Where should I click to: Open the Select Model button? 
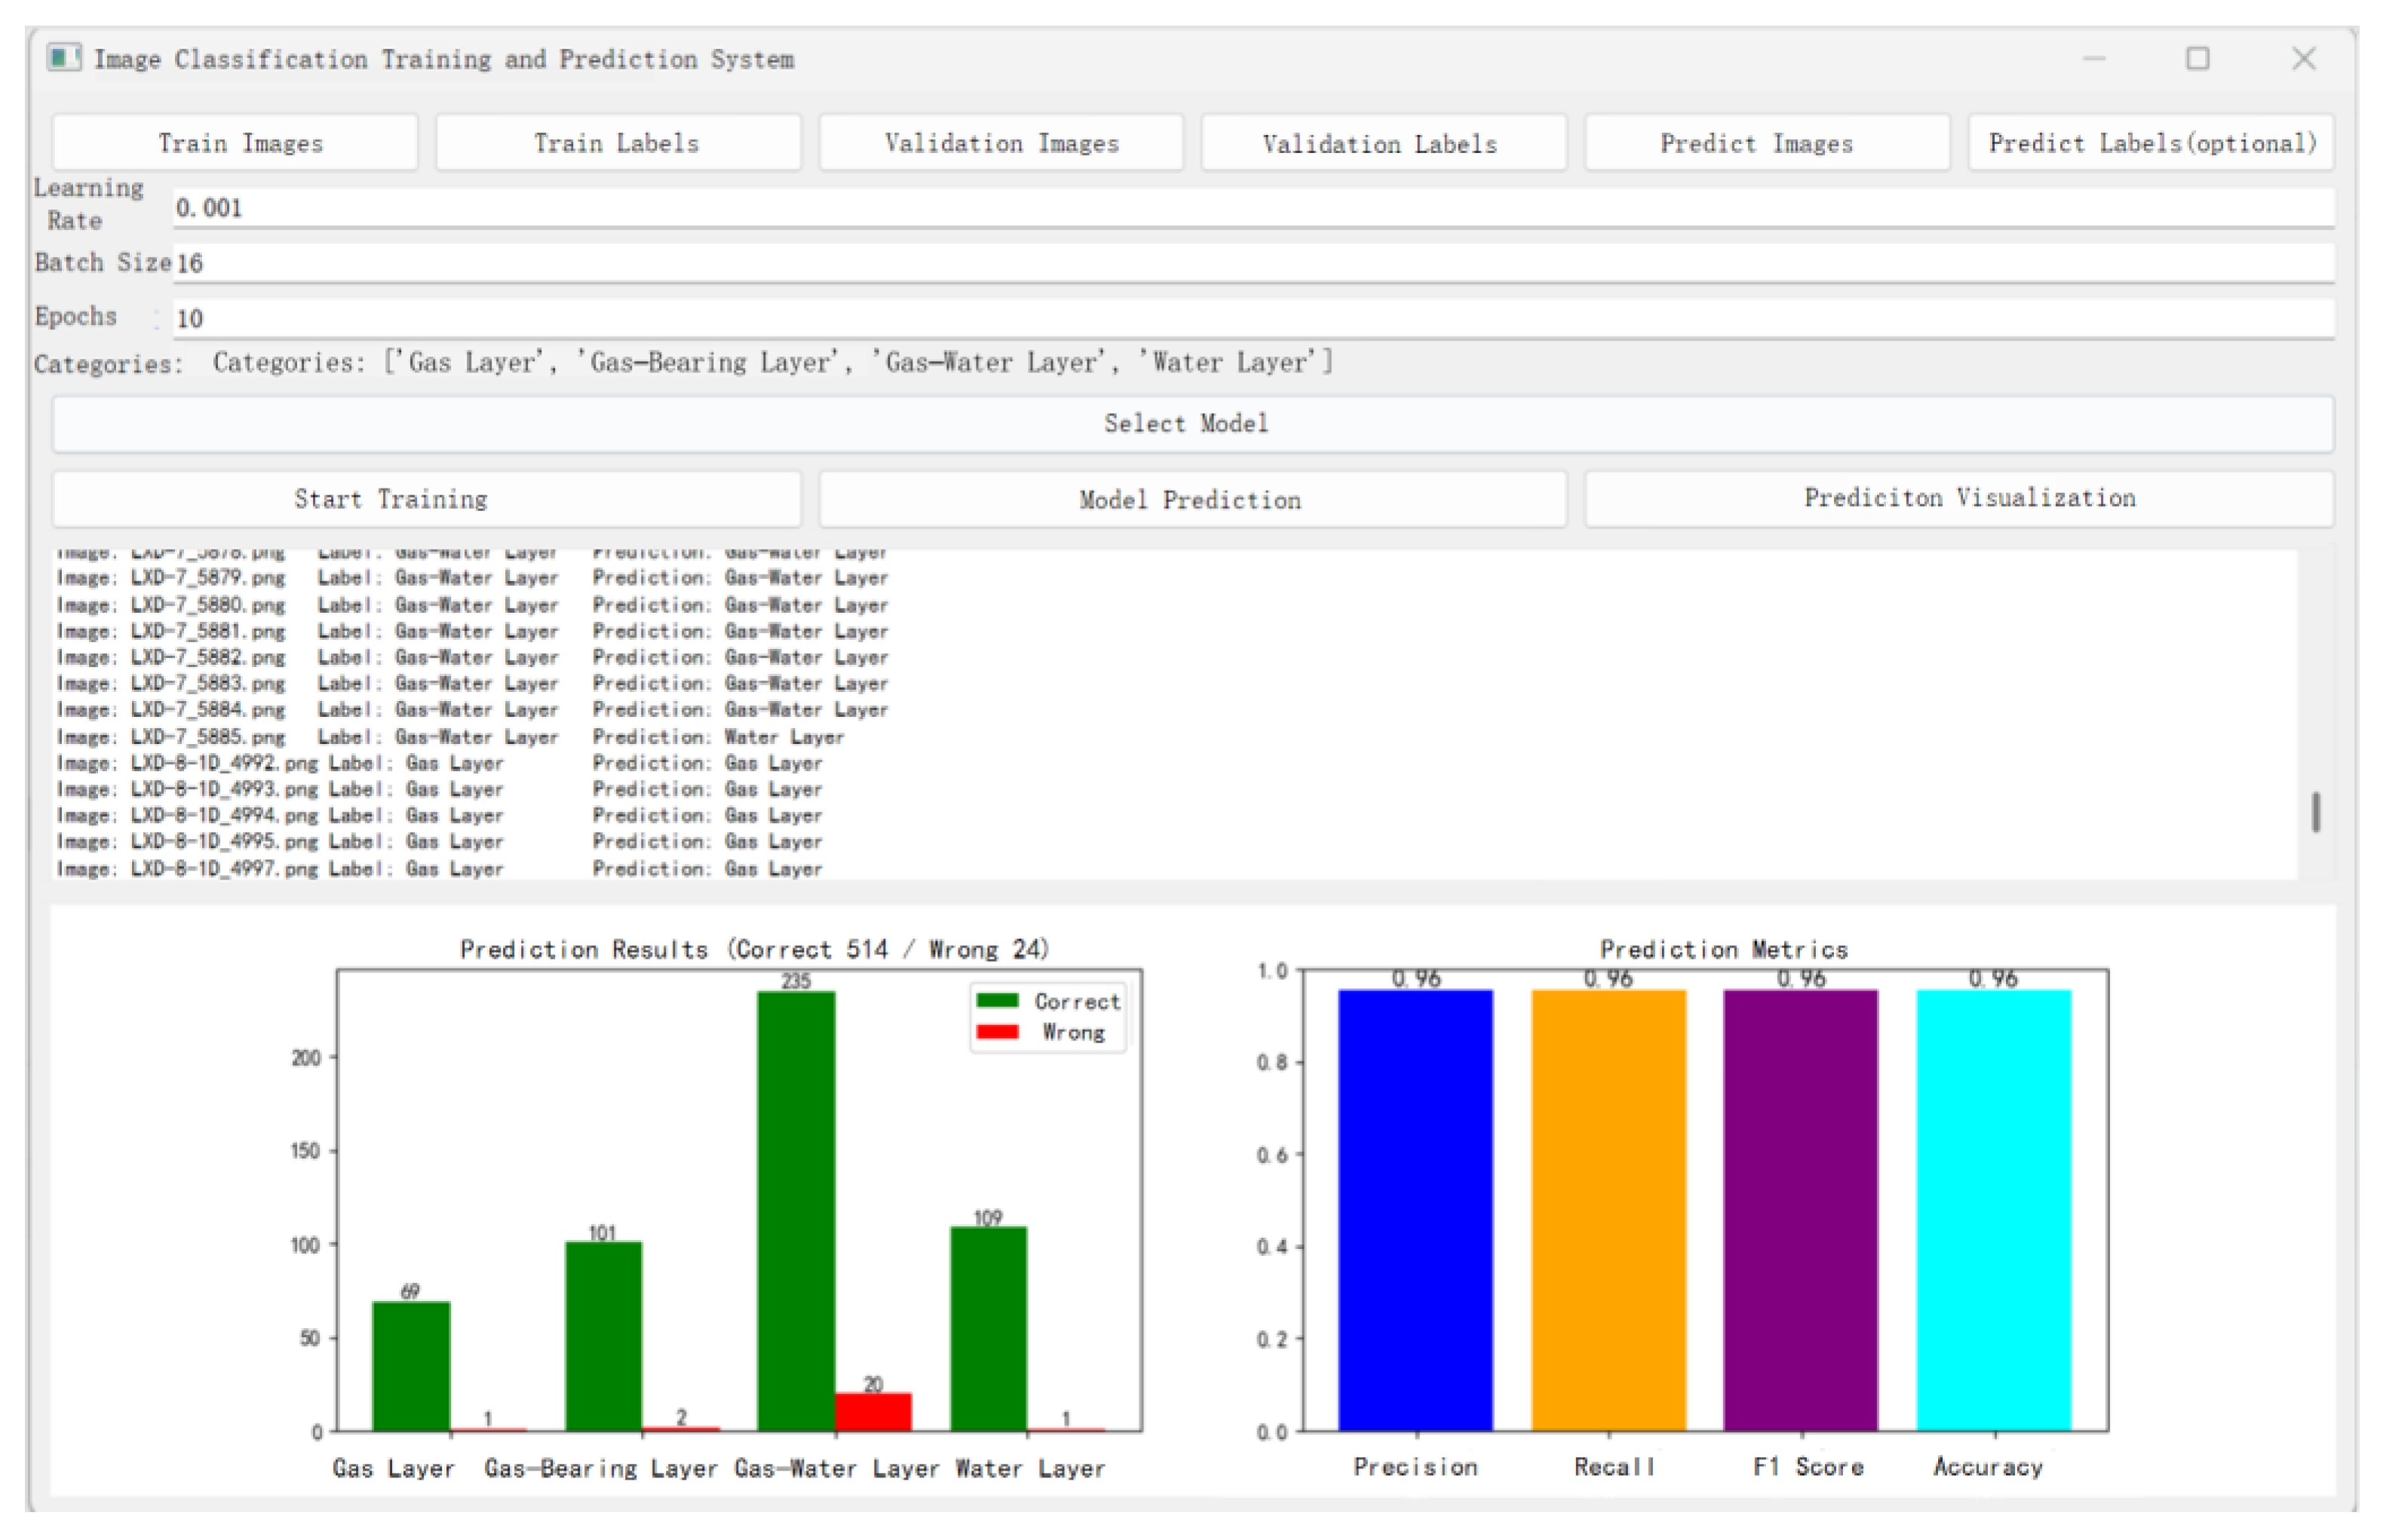click(1191, 423)
